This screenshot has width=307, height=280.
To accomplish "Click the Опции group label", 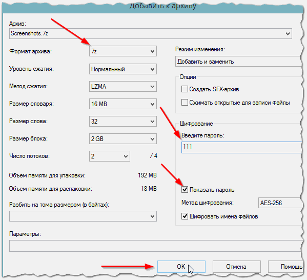I will 188,77.
